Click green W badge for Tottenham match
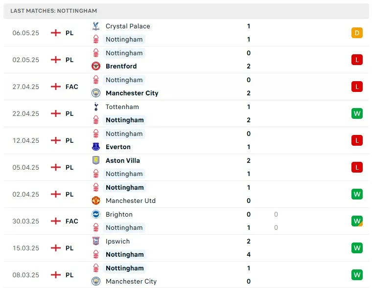 tap(357, 113)
